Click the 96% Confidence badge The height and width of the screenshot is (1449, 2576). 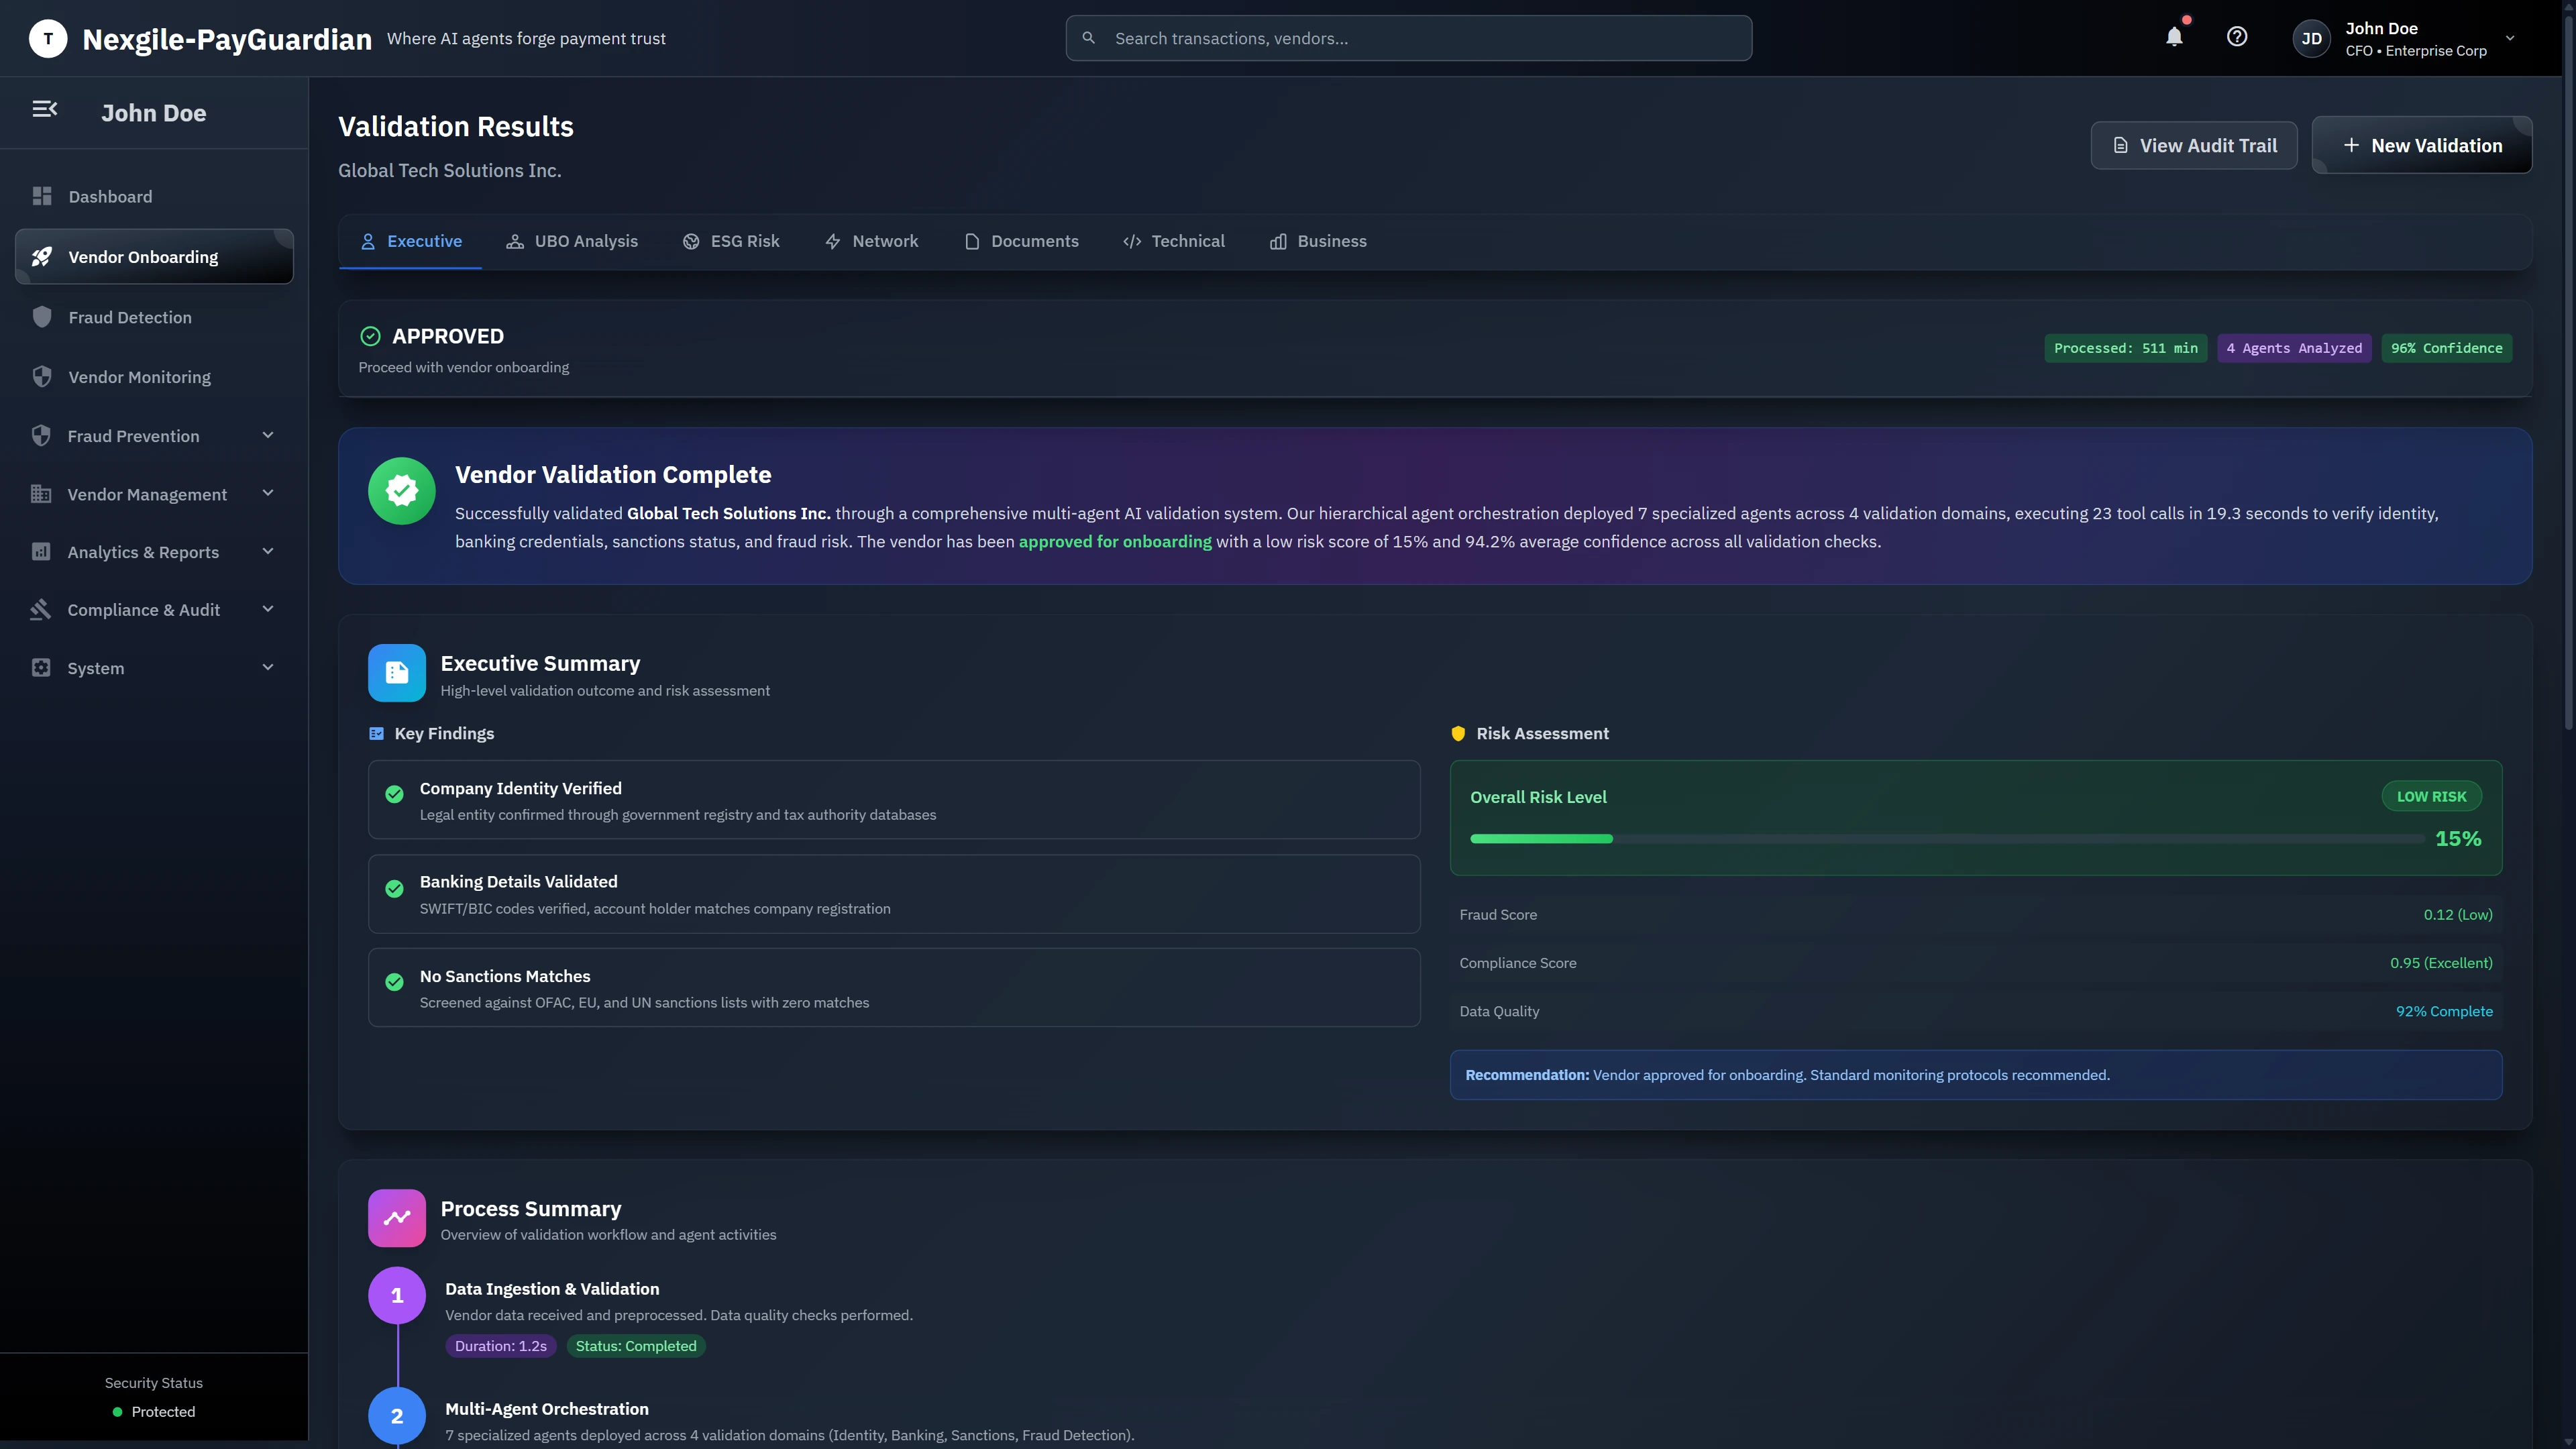[2446, 348]
